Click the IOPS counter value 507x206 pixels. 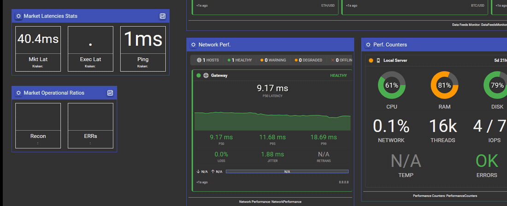(x=490, y=126)
